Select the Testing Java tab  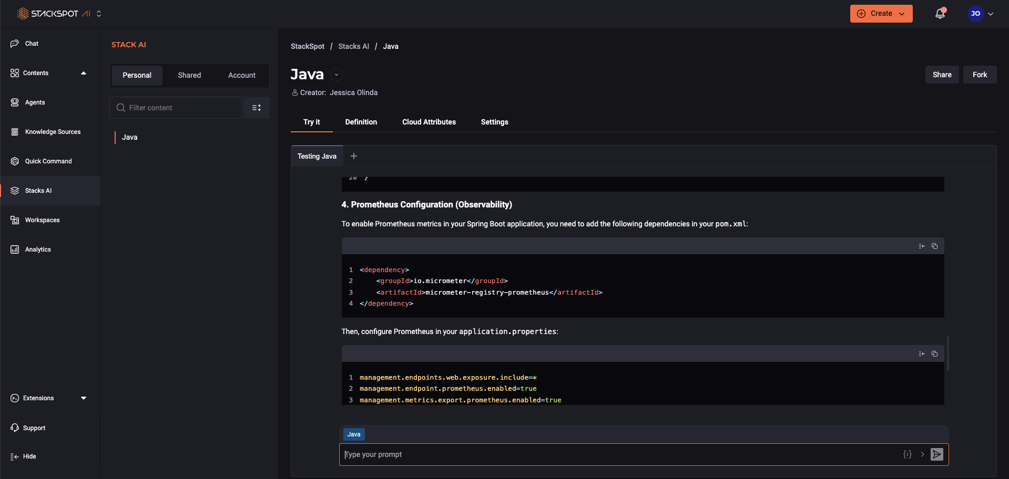tap(317, 156)
